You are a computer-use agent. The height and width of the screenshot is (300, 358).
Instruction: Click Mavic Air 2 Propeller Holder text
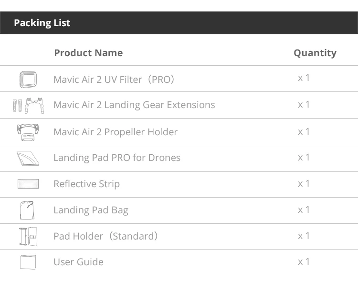[116, 131]
